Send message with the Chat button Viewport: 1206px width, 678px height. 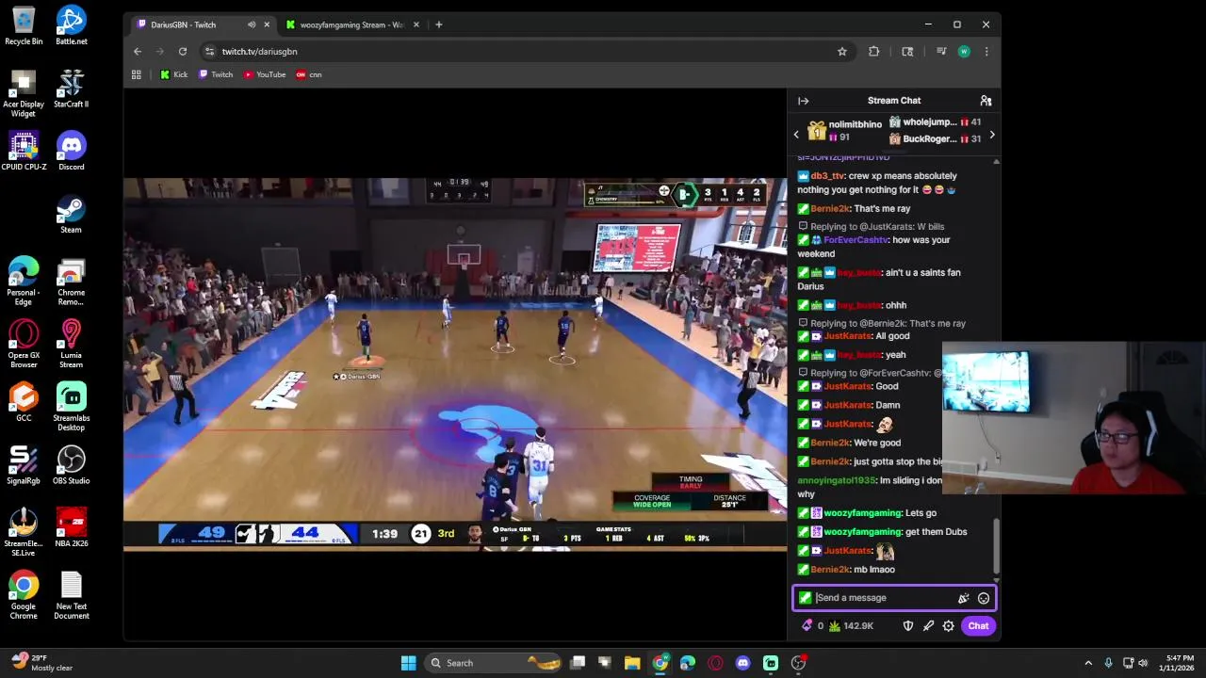[x=978, y=625]
